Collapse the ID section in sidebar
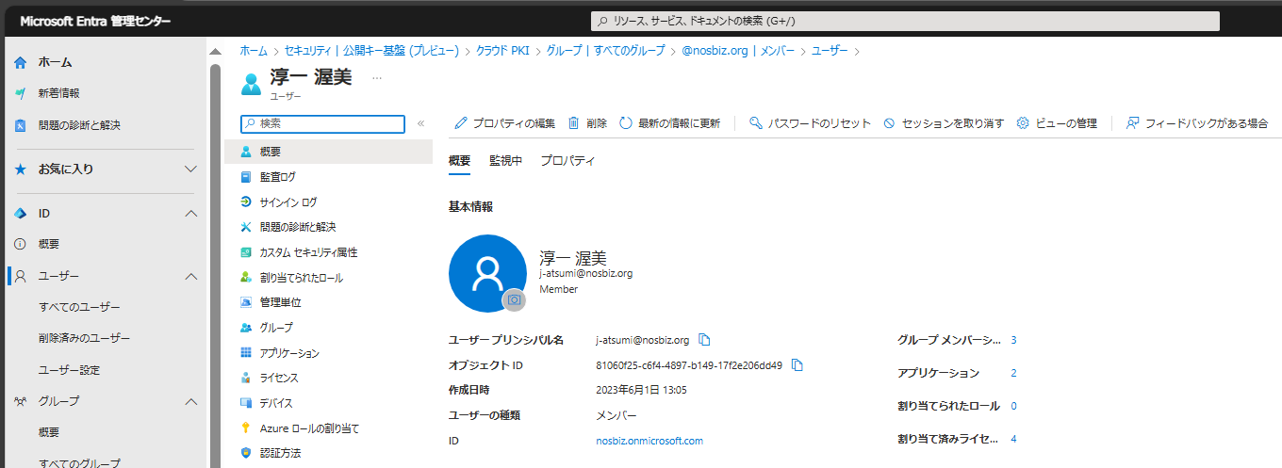Image resolution: width=1282 pixels, height=468 pixels. [x=190, y=214]
